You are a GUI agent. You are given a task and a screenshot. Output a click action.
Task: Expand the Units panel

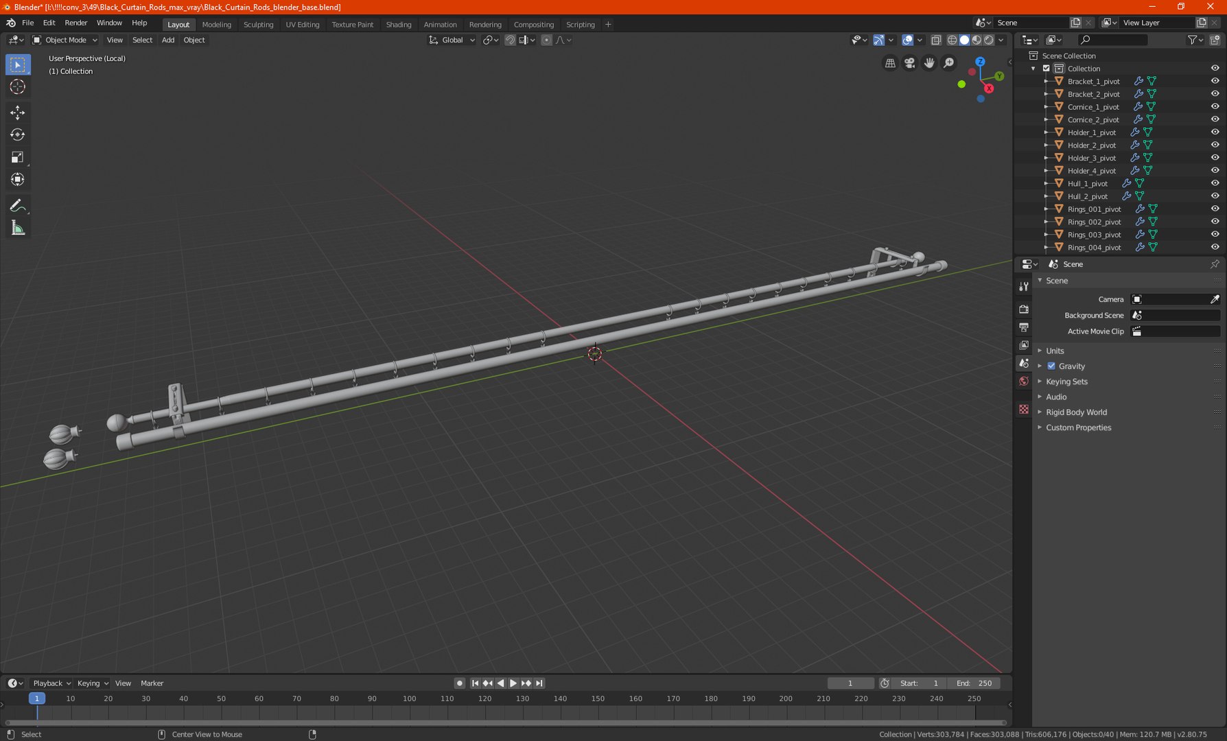(x=1055, y=351)
